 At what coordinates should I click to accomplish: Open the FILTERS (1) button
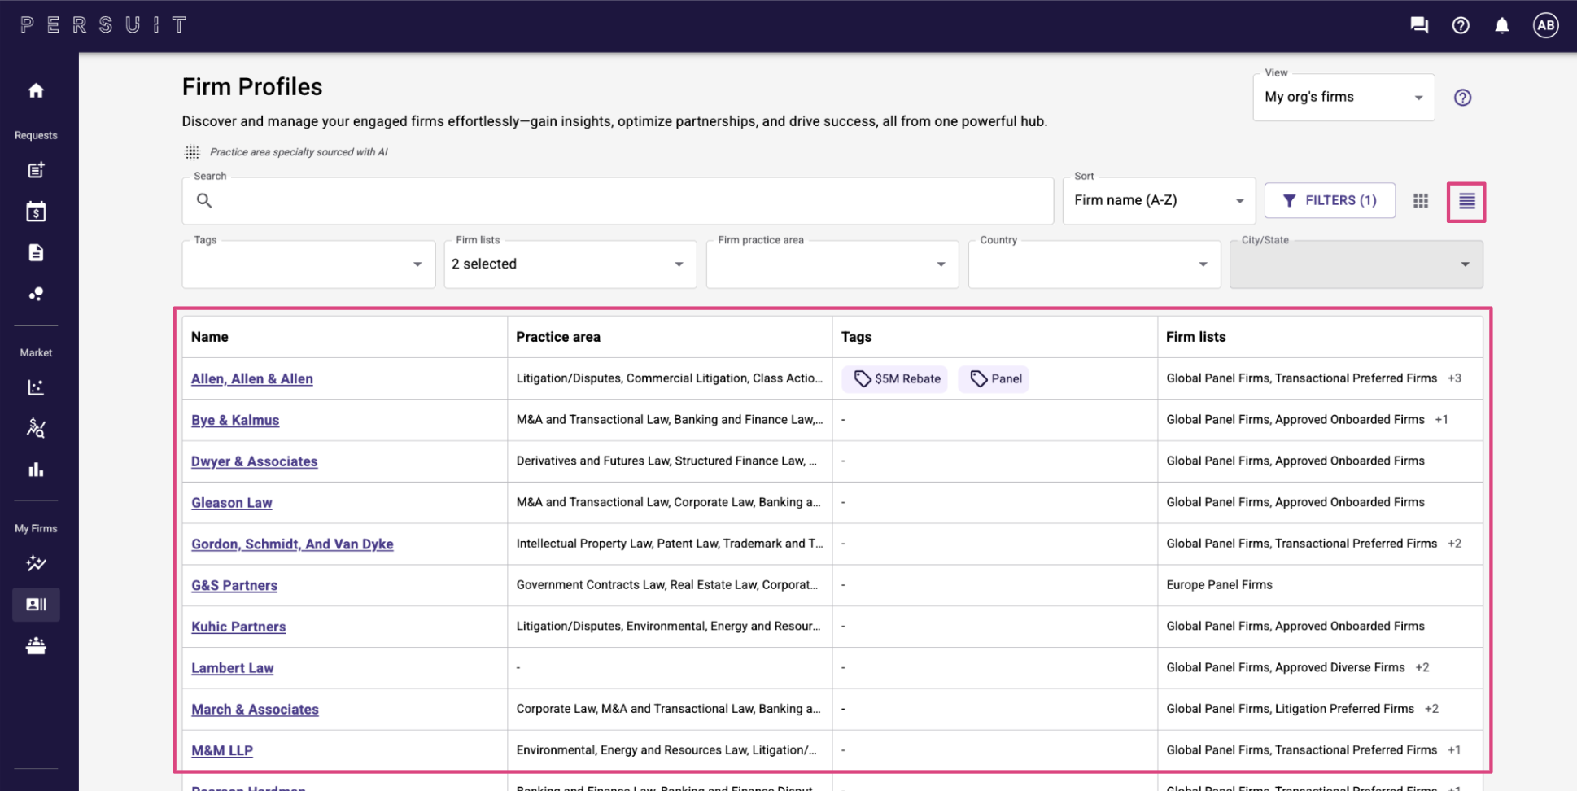point(1330,200)
